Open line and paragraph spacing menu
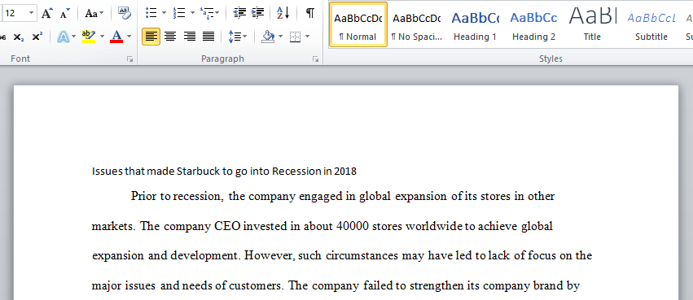The height and width of the screenshot is (300, 693). point(238,37)
